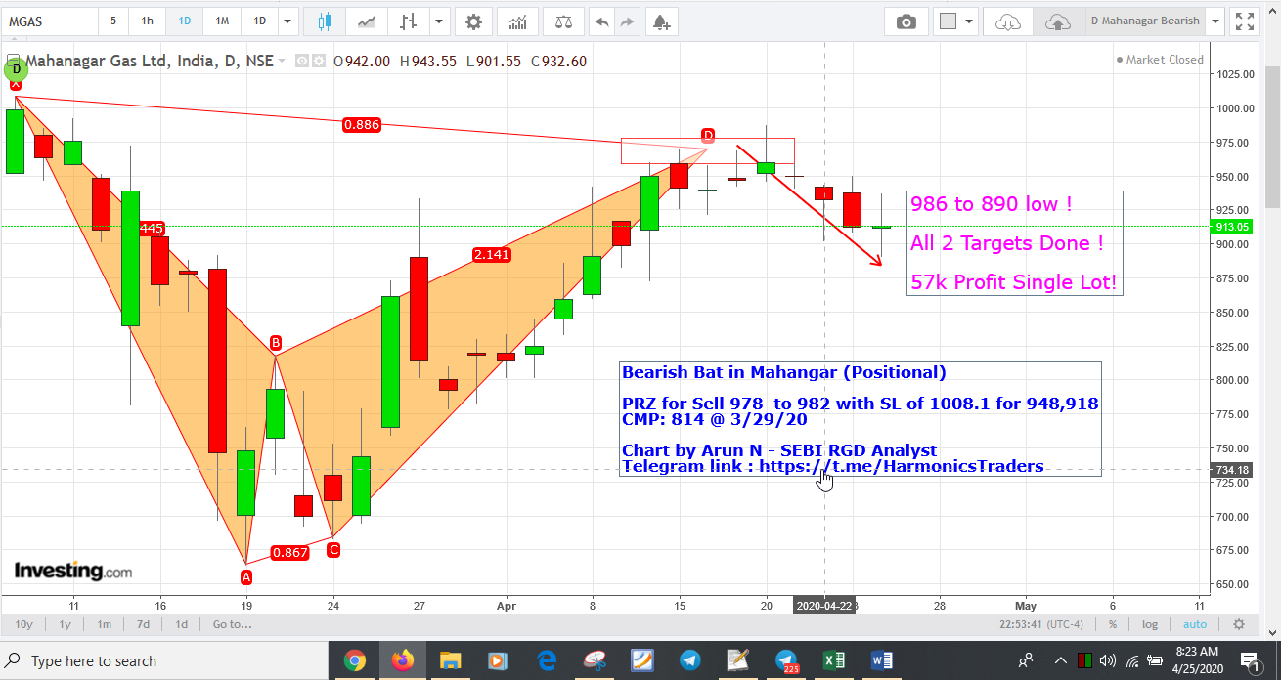Expand the drawing tools dropdown arrow
This screenshot has width=1281, height=680.
(438, 21)
